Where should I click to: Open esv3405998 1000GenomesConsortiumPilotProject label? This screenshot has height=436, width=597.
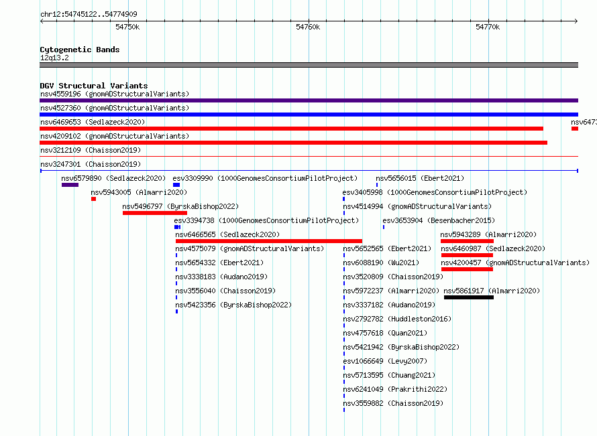[x=435, y=192]
